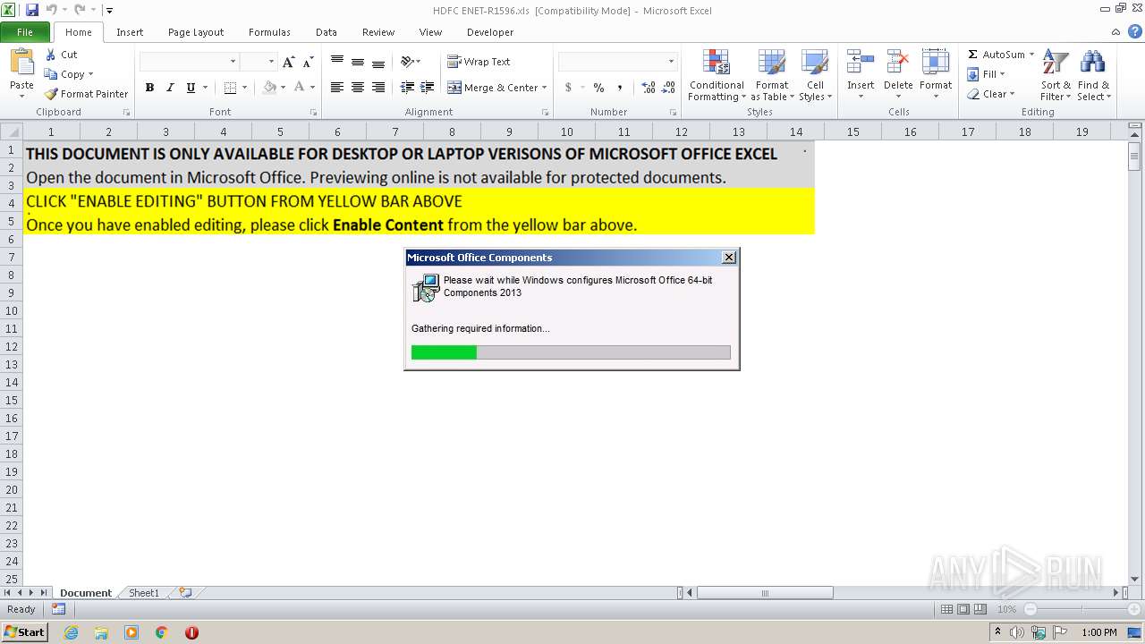Image resolution: width=1145 pixels, height=644 pixels.
Task: Toggle Italic formatting
Action: [x=170, y=88]
